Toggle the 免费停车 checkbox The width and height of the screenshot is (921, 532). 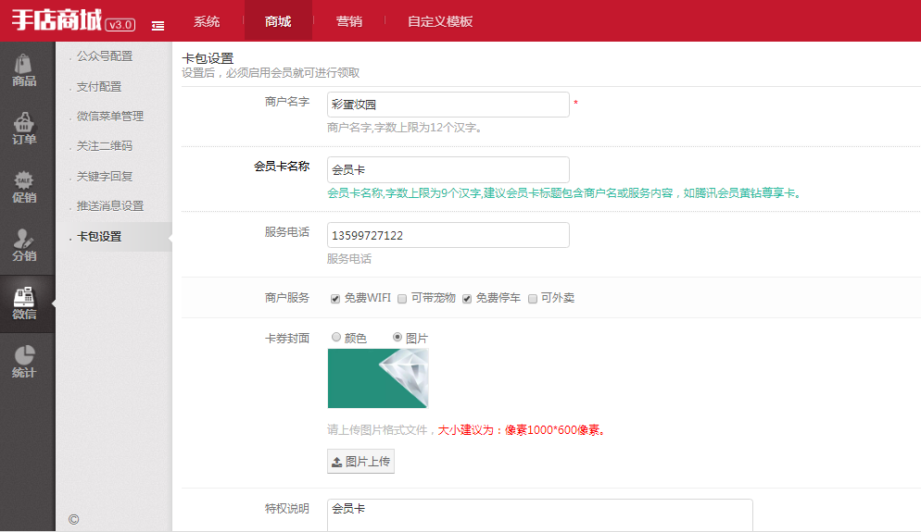(467, 299)
